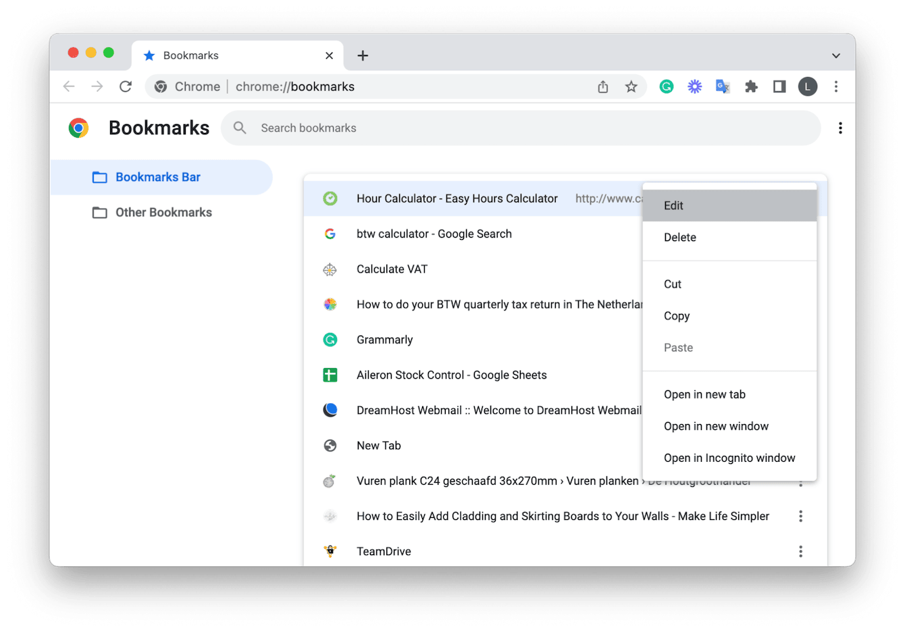Open the organize menu at top right
The height and width of the screenshot is (632, 905).
(840, 128)
